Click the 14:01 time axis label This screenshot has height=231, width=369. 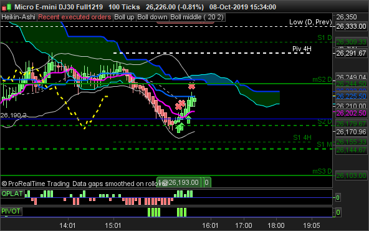(68, 225)
